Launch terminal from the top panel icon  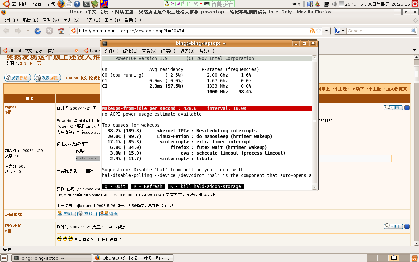(x=87, y=4)
